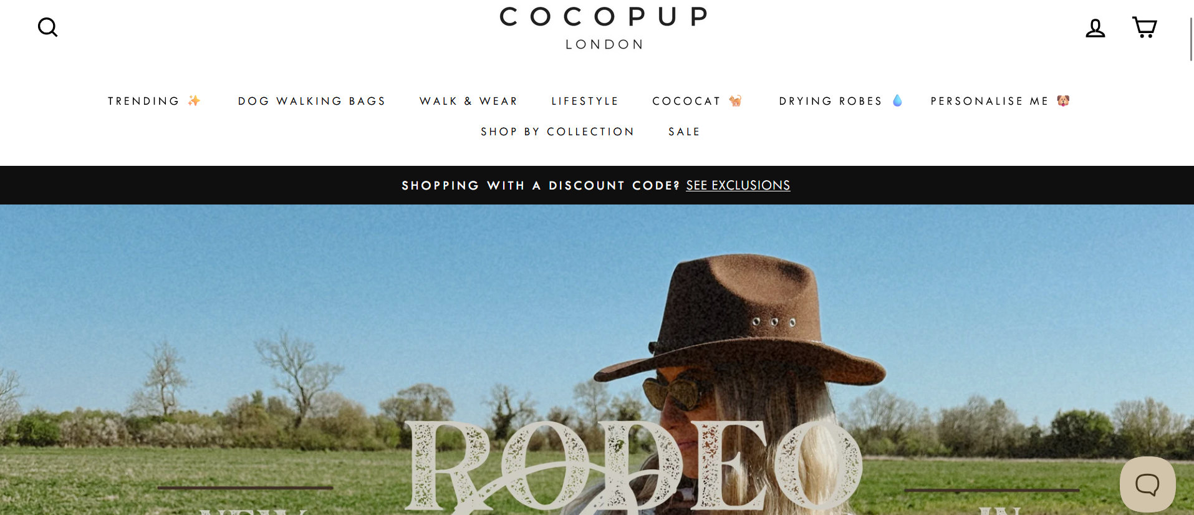The image size is (1194, 515).
Task: Click the water drop emoji beside Drying Robes
Action: tap(897, 101)
